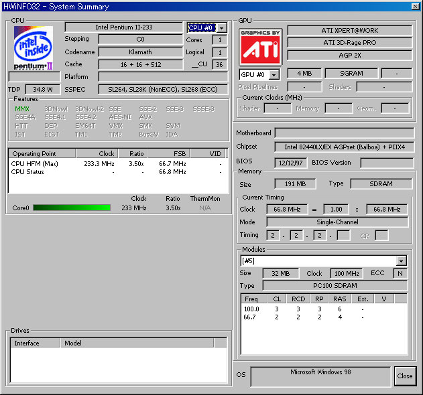Click the Cache field 16 + 16 + 512
423x395 pixels.
(140, 65)
